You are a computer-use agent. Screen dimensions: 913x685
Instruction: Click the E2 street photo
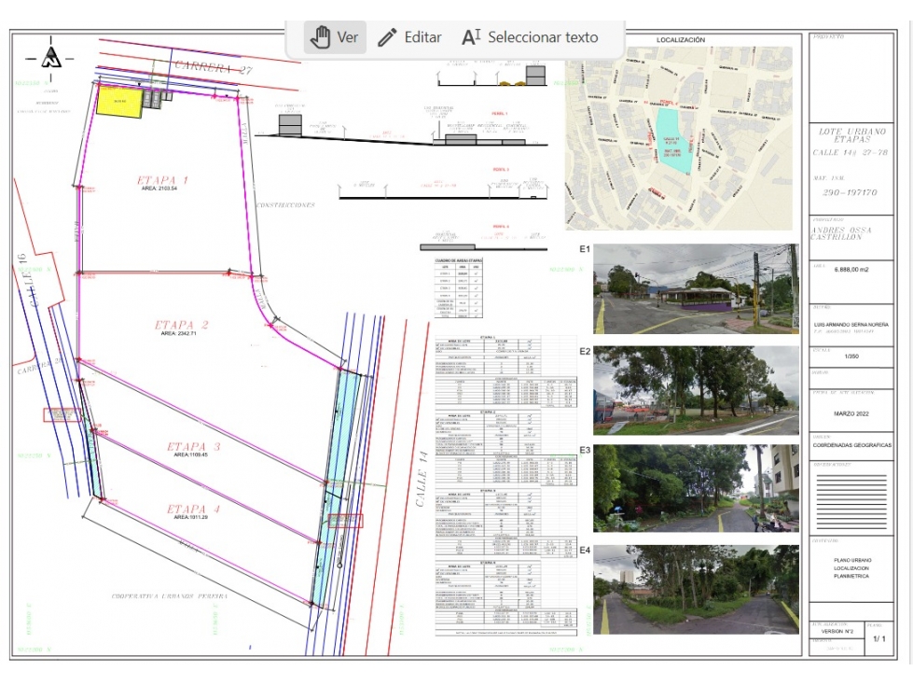696,390
